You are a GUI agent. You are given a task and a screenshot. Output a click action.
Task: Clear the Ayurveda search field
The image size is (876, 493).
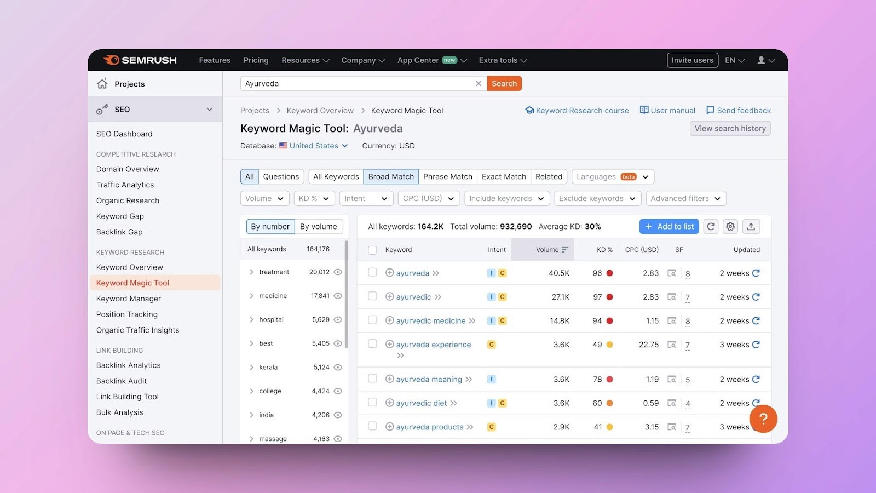479,83
